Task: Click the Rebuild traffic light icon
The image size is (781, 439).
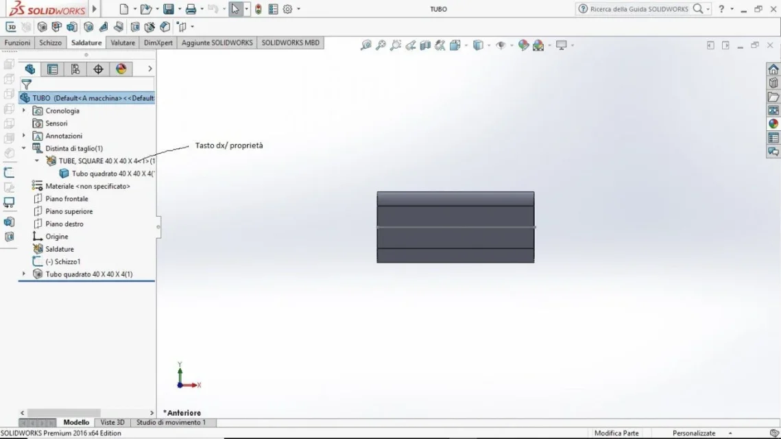Action: pos(258,9)
